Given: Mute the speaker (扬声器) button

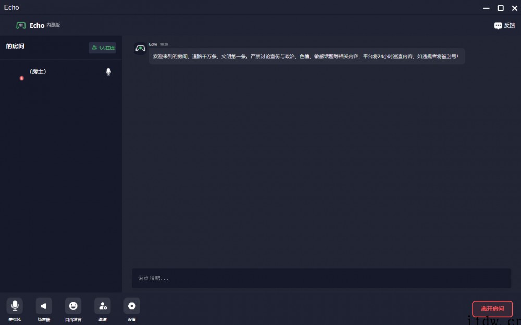Looking at the screenshot, I should click(44, 306).
